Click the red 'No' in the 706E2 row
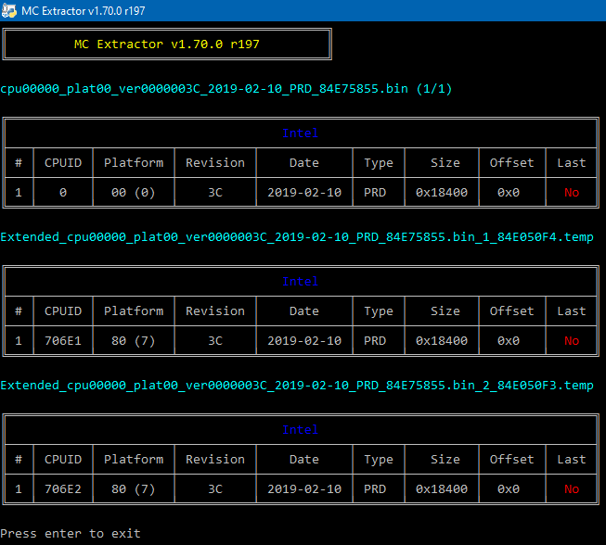606x545 pixels. (x=572, y=489)
